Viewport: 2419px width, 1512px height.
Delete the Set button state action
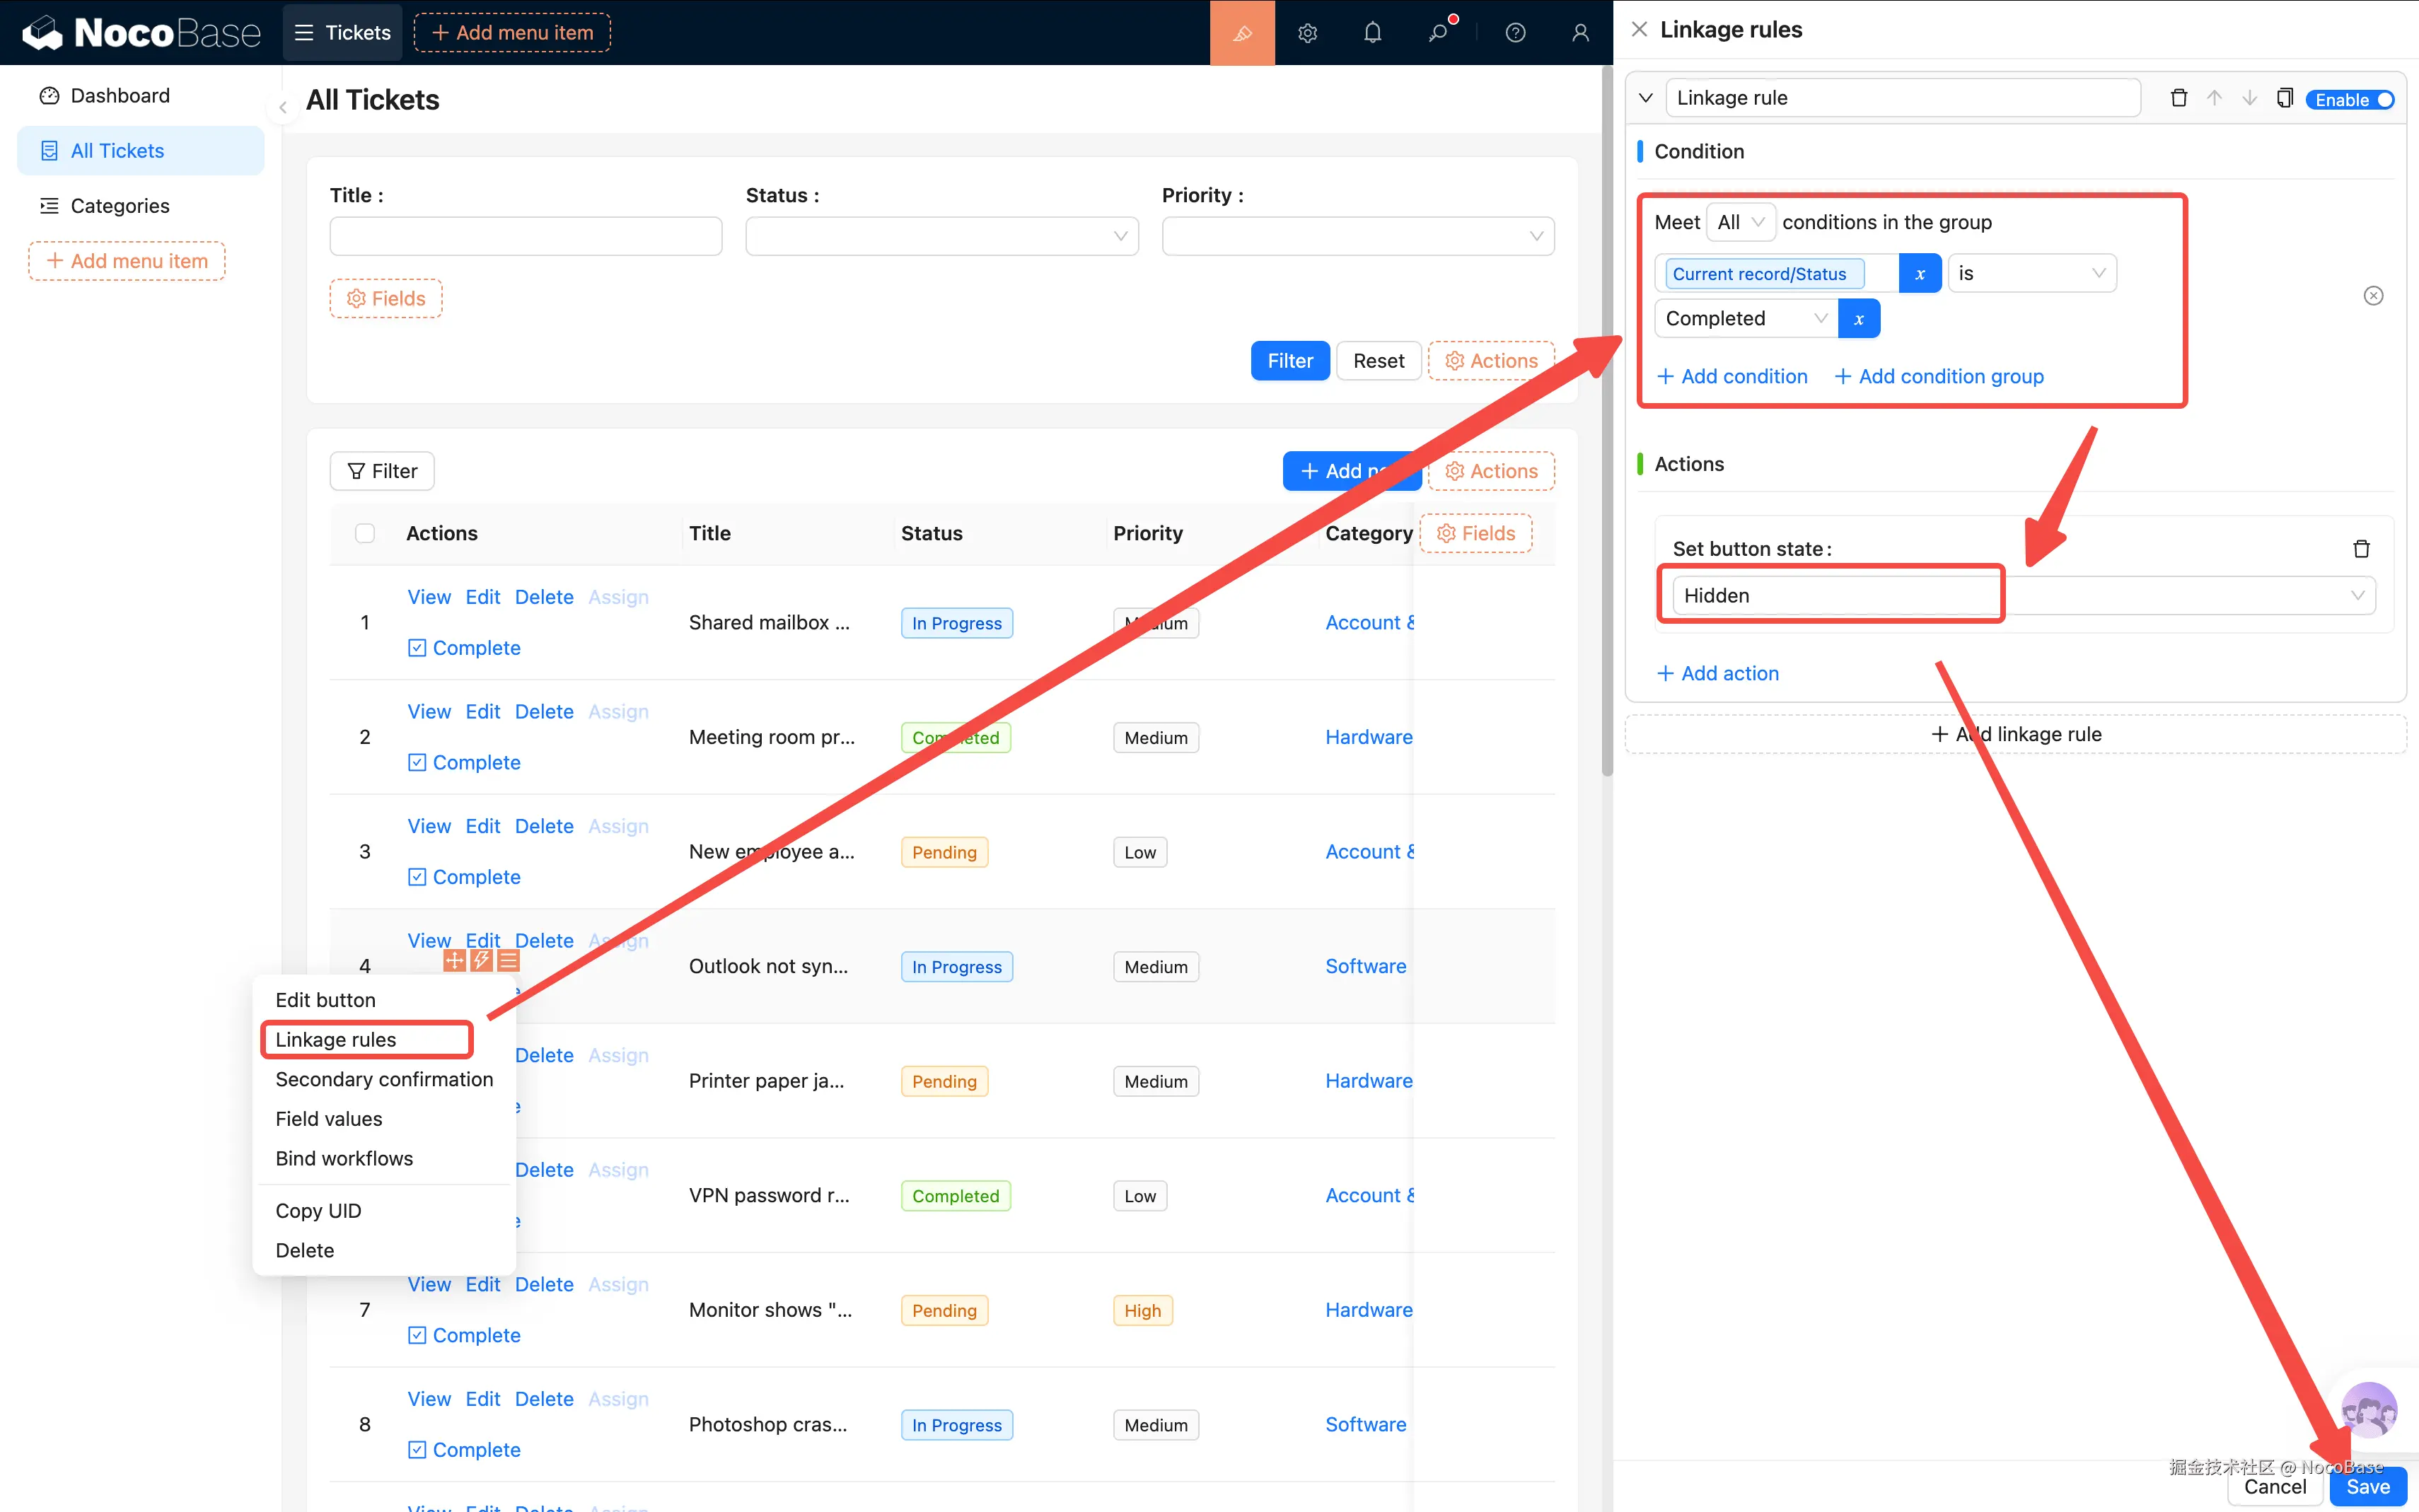[2361, 549]
